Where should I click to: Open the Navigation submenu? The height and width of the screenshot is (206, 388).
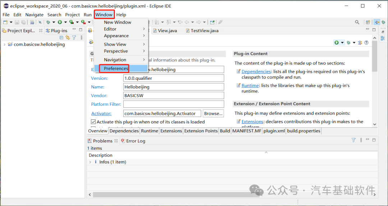point(121,60)
